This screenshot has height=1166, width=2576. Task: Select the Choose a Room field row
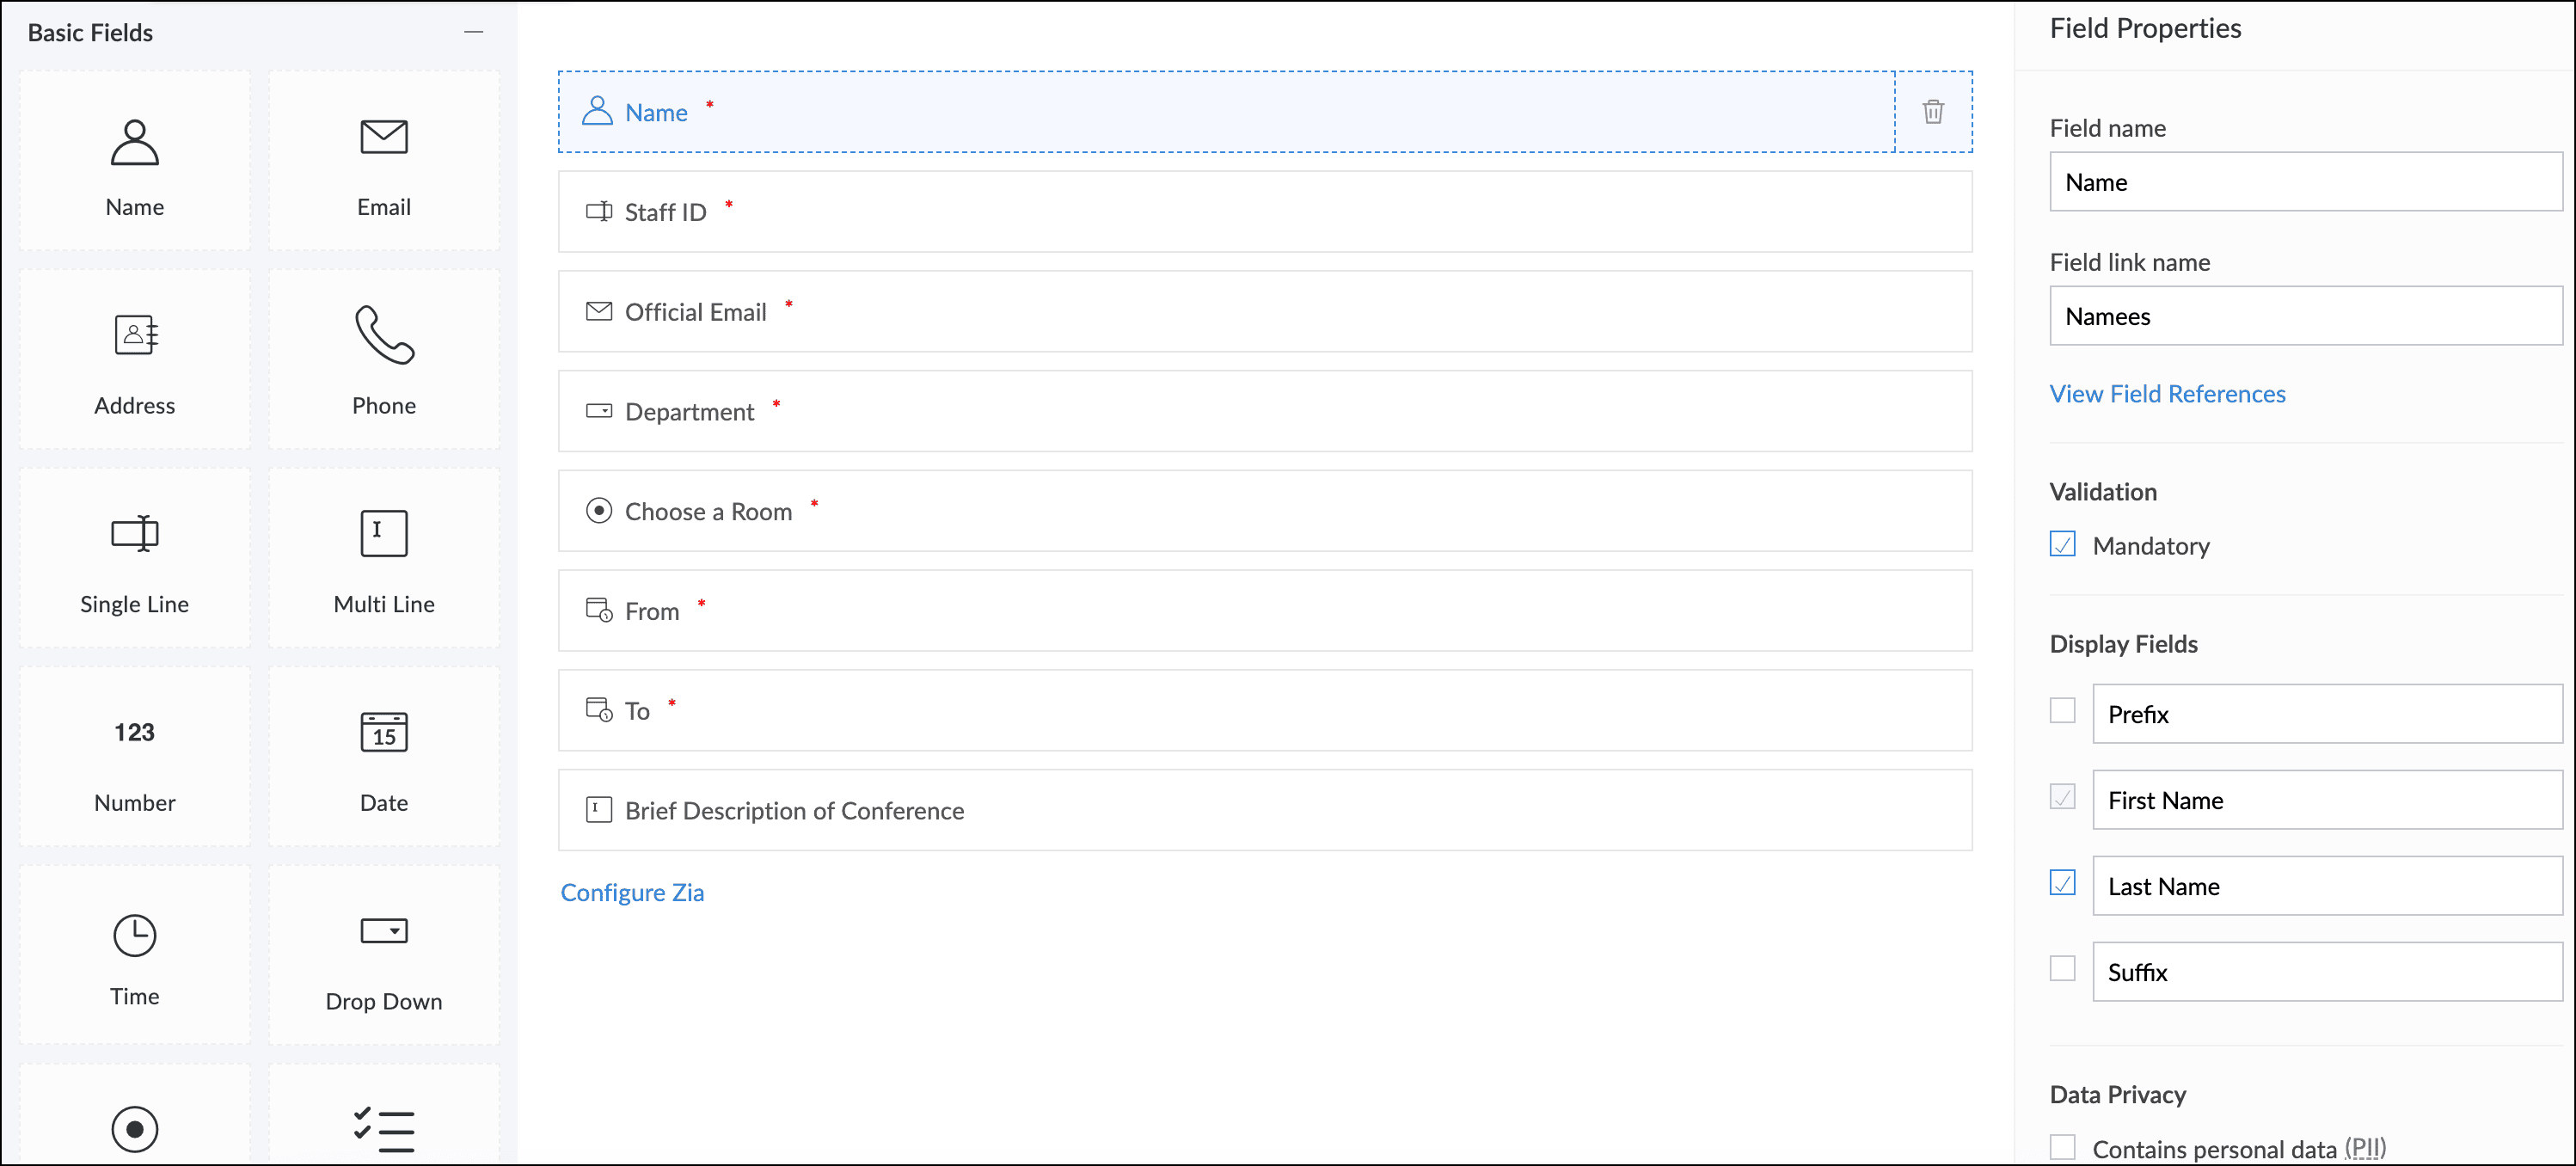tap(1264, 511)
